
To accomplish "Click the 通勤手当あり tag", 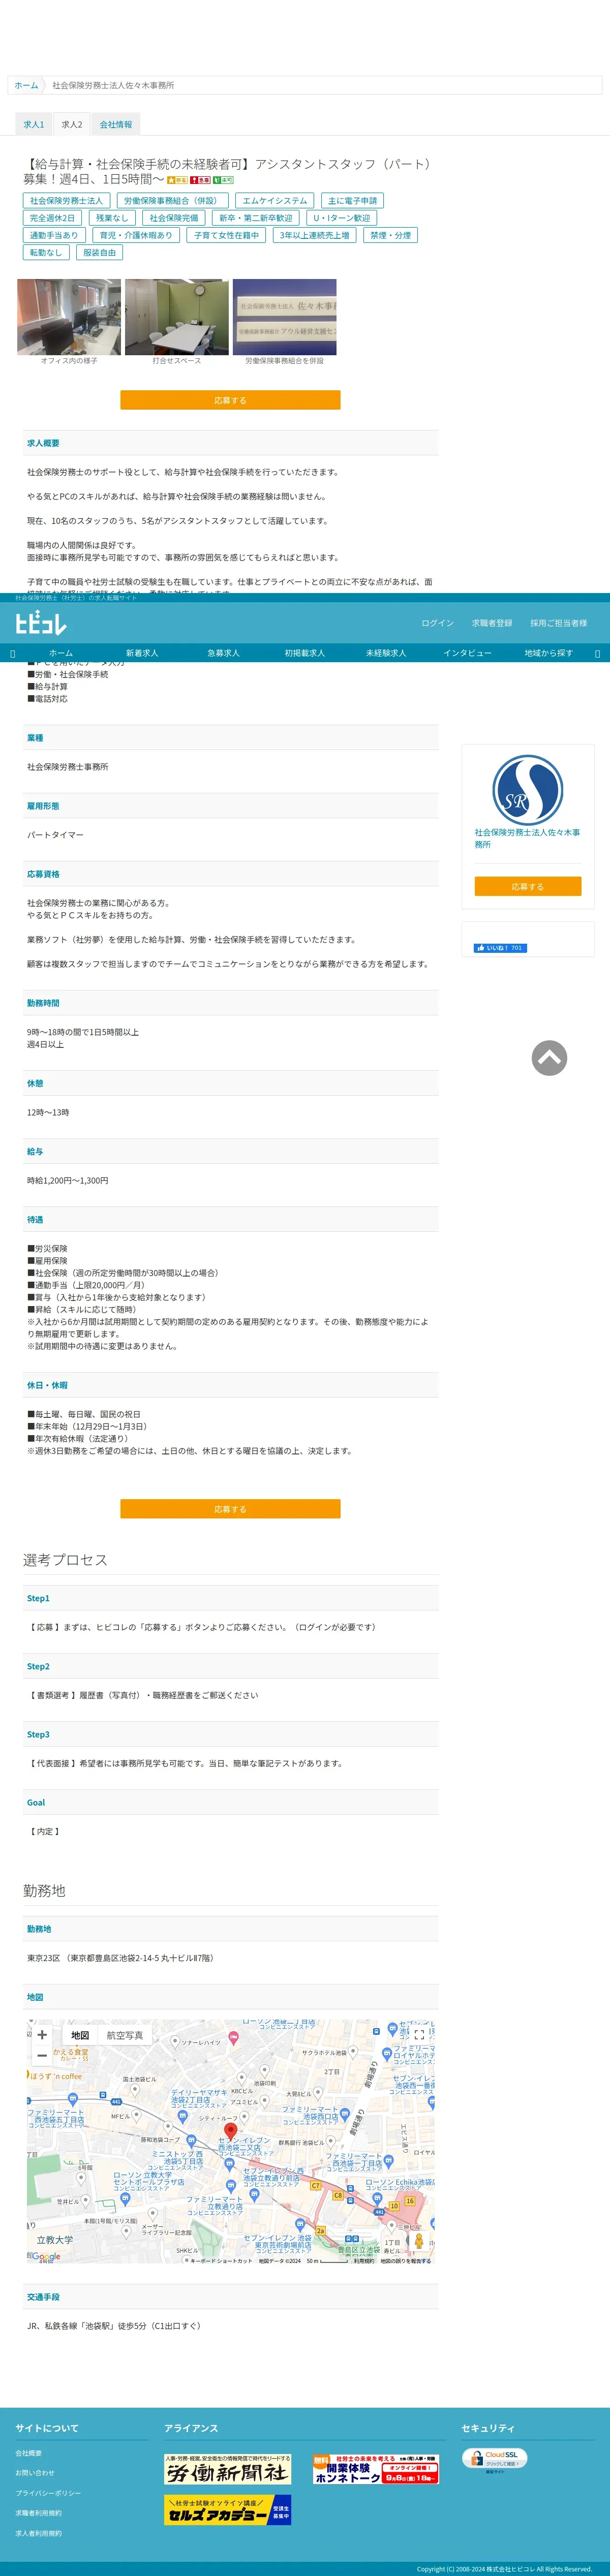I will pyautogui.click(x=54, y=235).
